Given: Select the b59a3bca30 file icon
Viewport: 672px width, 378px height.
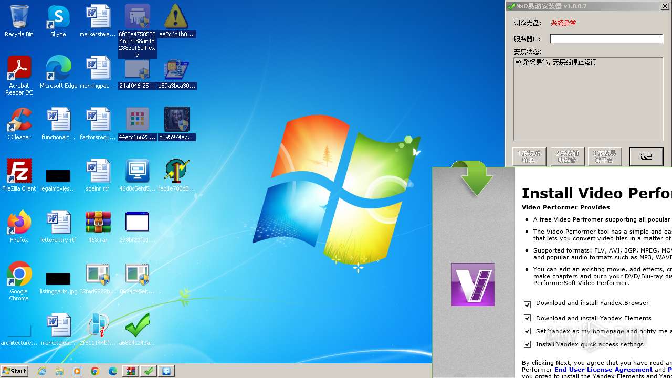Looking at the screenshot, I should tap(176, 72).
